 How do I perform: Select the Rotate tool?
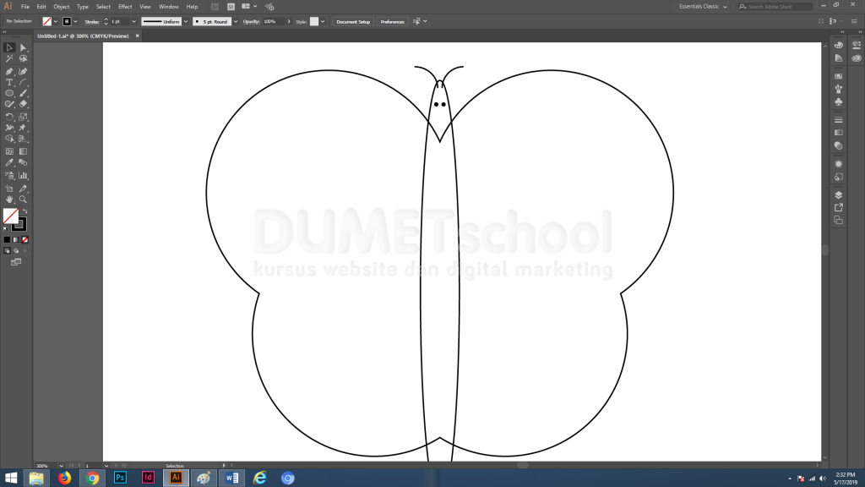[9, 117]
